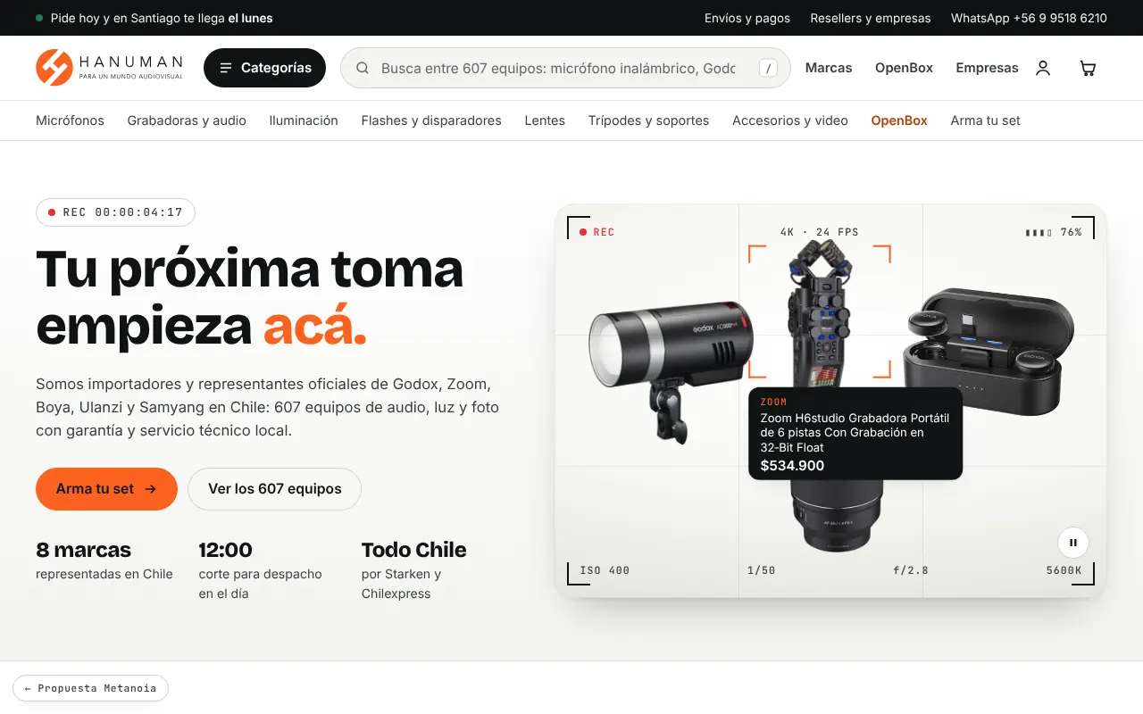The height and width of the screenshot is (714, 1143).
Task: Click the Zoom H6studio recorder image
Action: coord(820,312)
